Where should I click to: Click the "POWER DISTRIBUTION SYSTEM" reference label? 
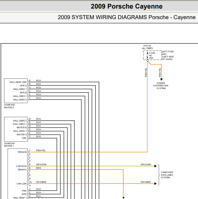[x=161, y=86]
